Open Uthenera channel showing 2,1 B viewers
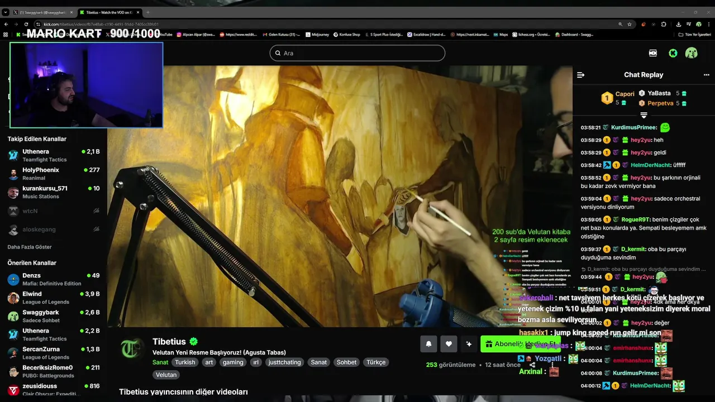715x402 pixels. click(54, 155)
